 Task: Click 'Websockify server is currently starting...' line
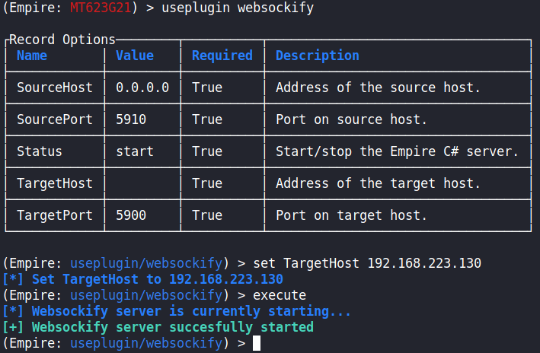(x=191, y=311)
